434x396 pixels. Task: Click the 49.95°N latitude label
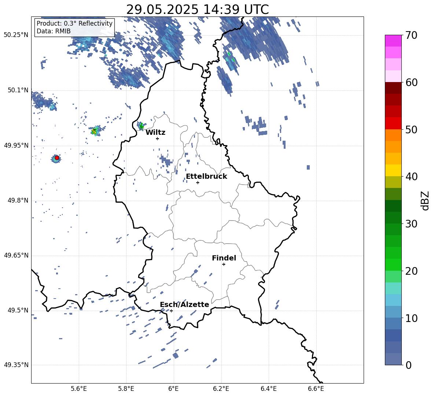[x=16, y=145]
